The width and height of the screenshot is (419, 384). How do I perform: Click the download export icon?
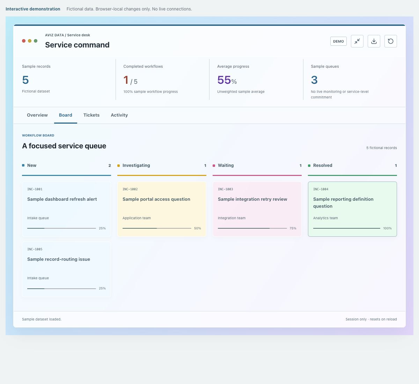click(374, 41)
